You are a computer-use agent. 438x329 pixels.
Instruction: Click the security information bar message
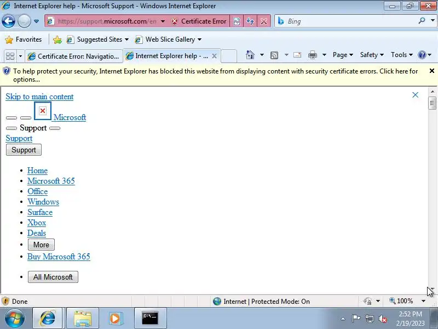tap(215, 75)
